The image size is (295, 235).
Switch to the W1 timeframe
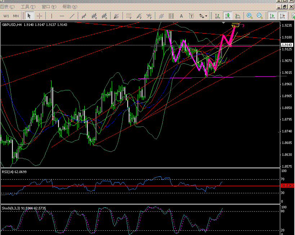click(6, 16)
